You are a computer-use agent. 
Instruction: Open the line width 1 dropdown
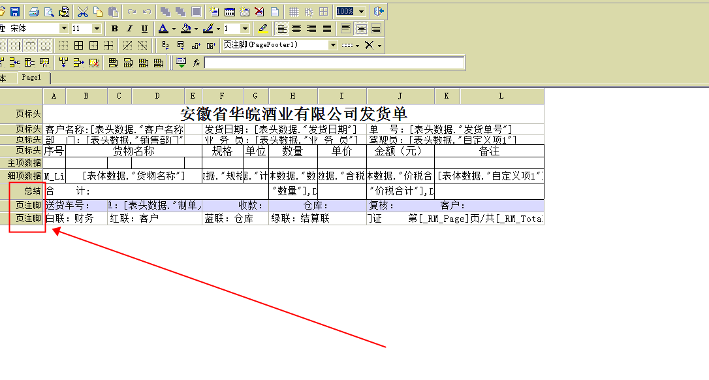(245, 29)
